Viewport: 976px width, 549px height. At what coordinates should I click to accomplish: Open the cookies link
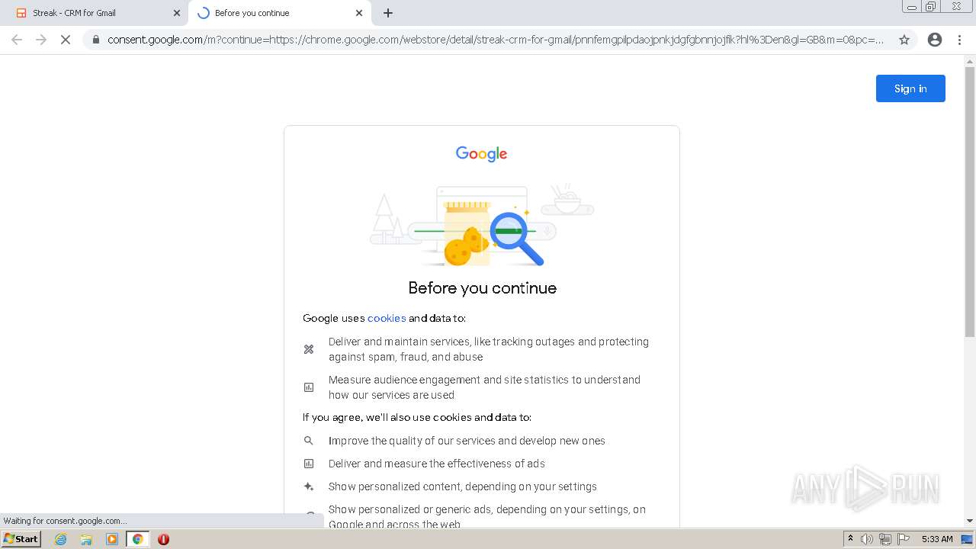pos(387,318)
